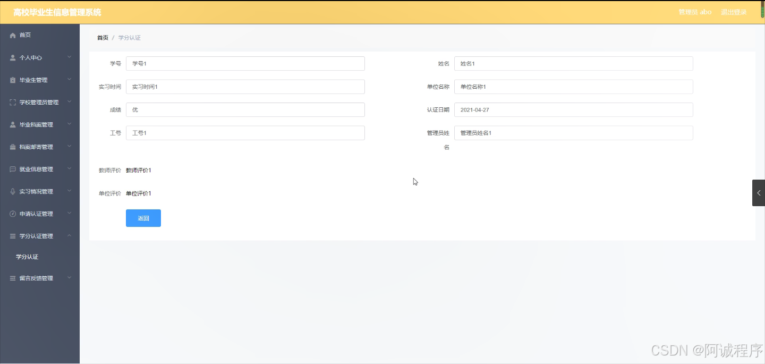Click the 单位名称 input field
The height and width of the screenshot is (364, 765).
(x=574, y=87)
